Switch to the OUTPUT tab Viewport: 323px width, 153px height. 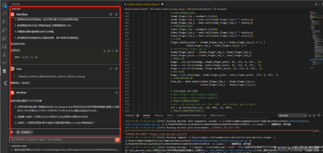146,115
